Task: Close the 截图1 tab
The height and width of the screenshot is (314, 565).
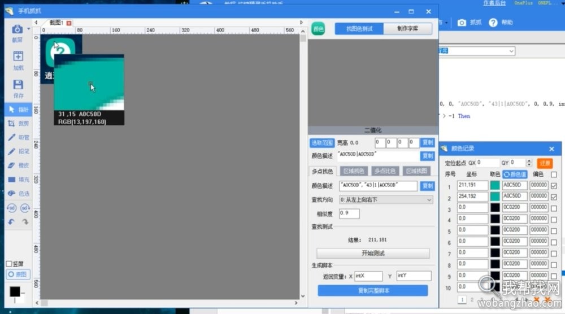Action: (x=69, y=23)
